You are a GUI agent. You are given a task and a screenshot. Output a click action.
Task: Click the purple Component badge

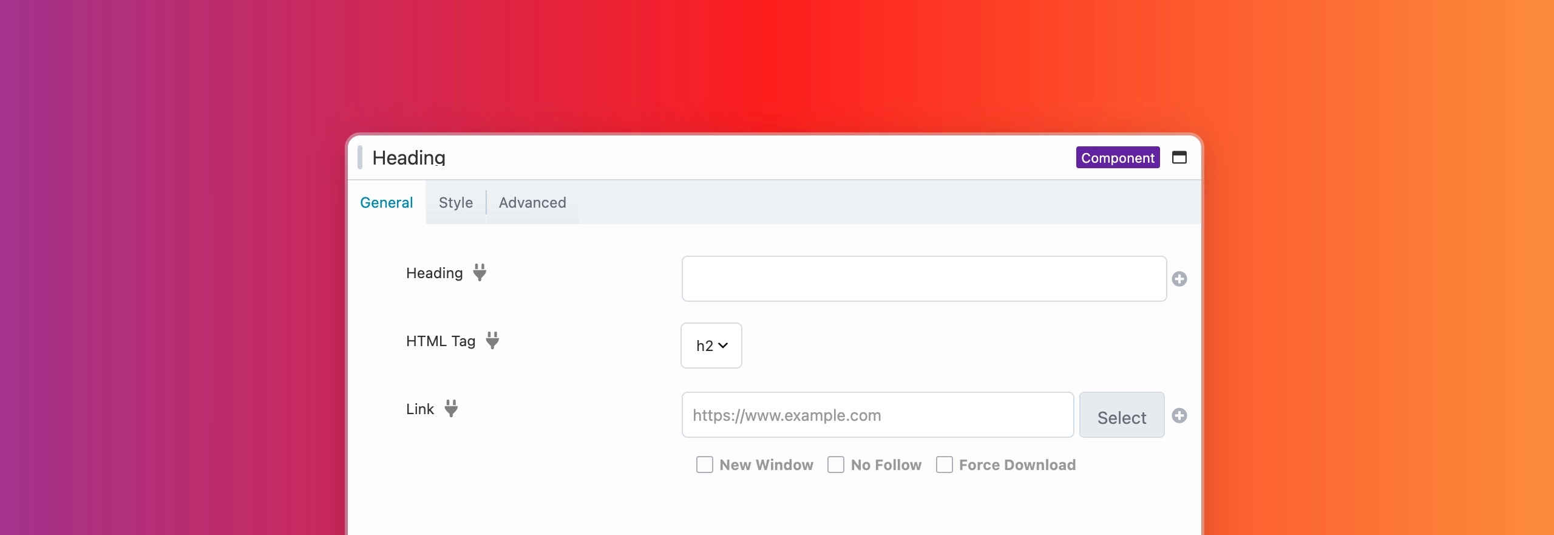coord(1118,158)
